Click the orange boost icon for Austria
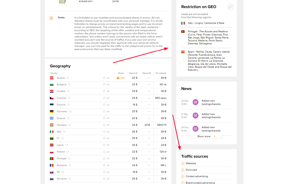This screenshot has height=184, width=284. pyautogui.click(x=118, y=78)
